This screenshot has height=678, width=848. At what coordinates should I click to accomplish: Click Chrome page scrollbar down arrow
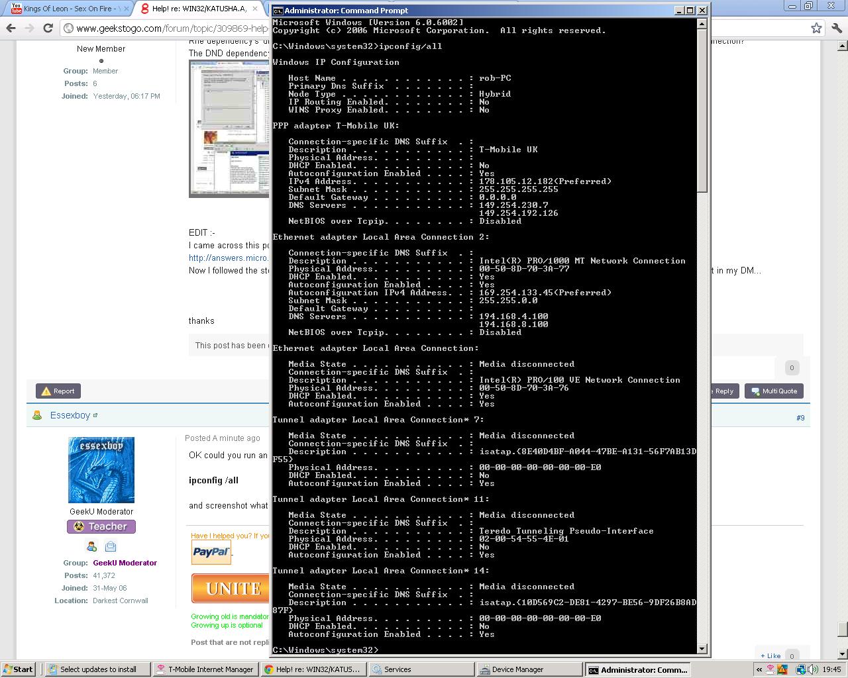(x=842, y=654)
